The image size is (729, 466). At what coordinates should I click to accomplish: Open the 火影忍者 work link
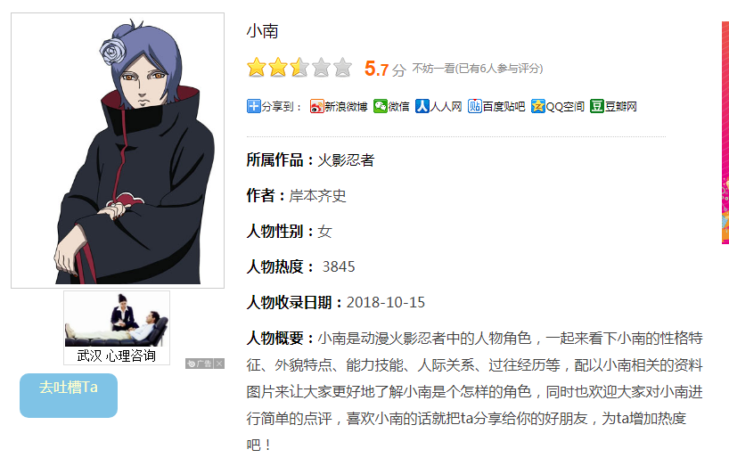click(x=346, y=160)
